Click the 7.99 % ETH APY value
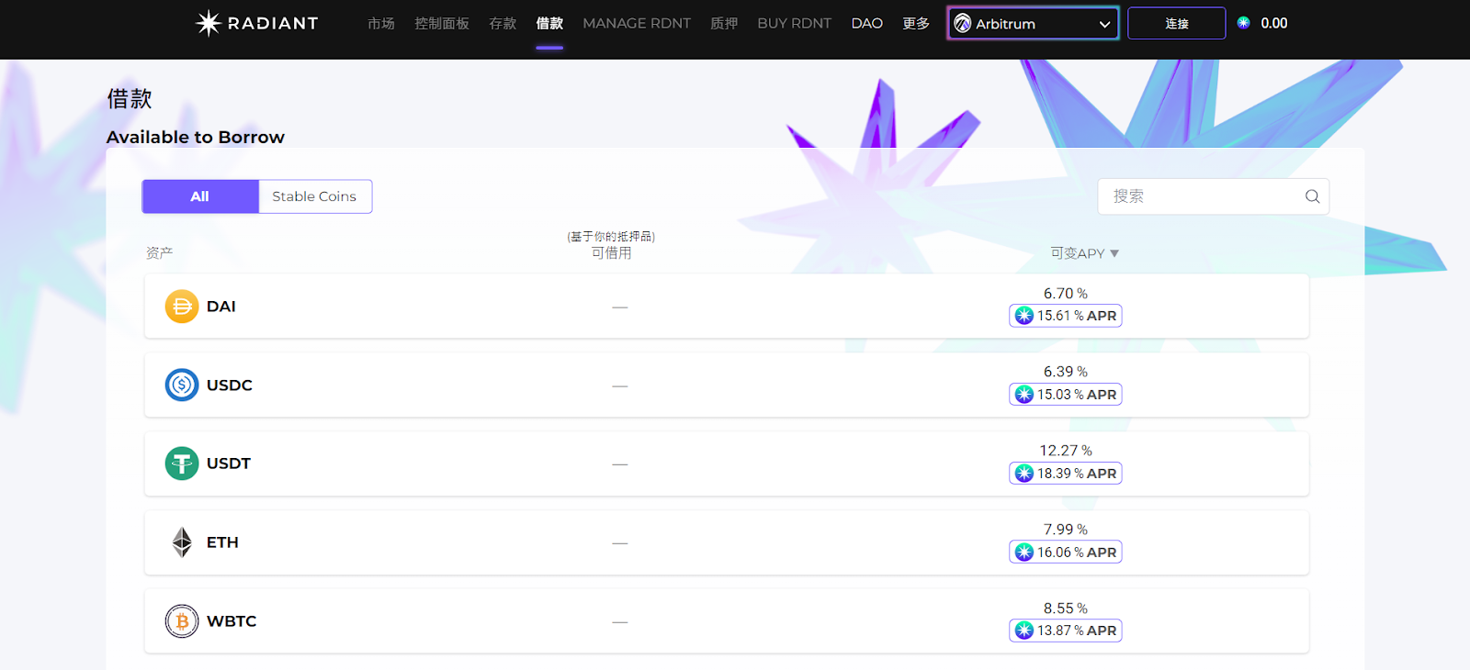The height and width of the screenshot is (670, 1470). point(1066,530)
